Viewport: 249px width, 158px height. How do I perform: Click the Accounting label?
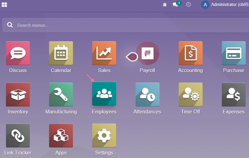[190, 70]
